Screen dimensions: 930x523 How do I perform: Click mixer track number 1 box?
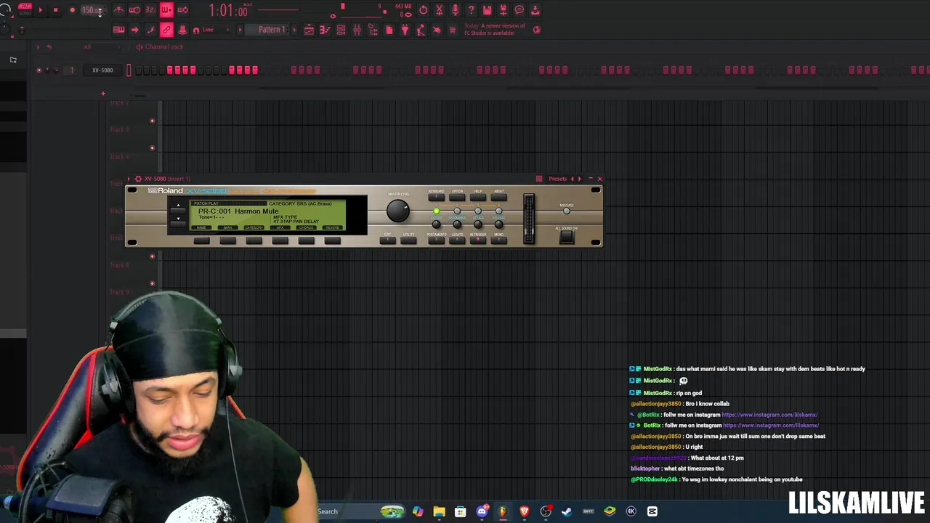(x=72, y=70)
